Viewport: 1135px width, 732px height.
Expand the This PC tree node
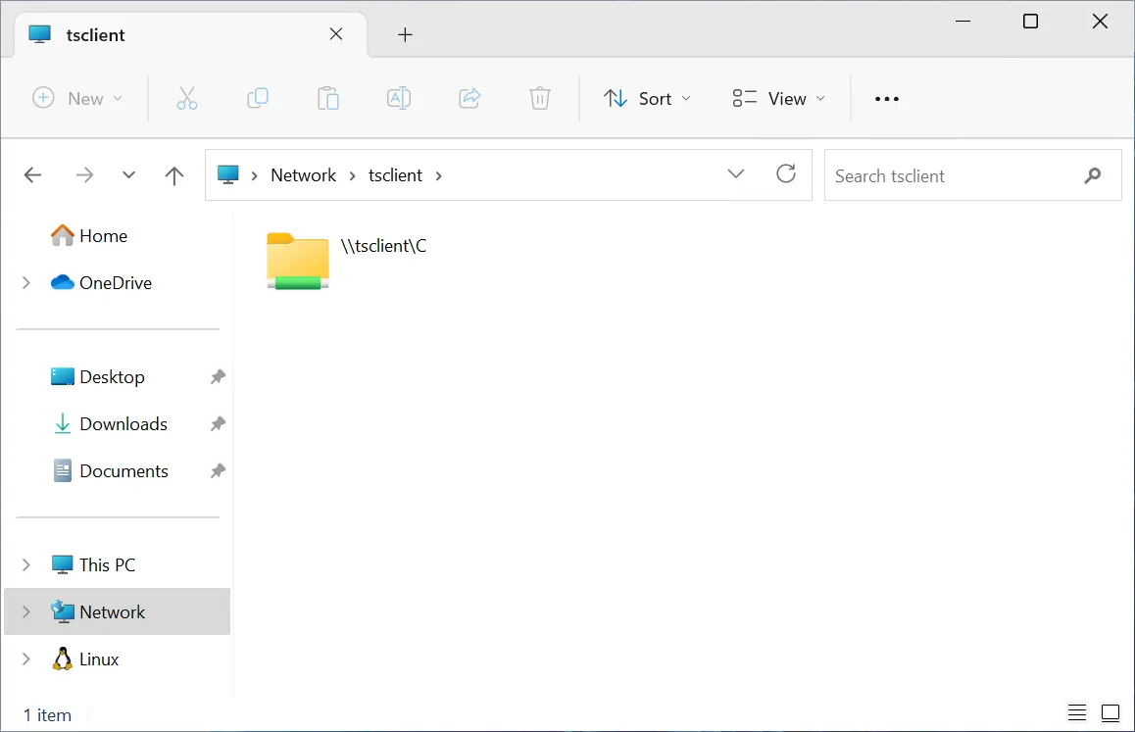26,565
